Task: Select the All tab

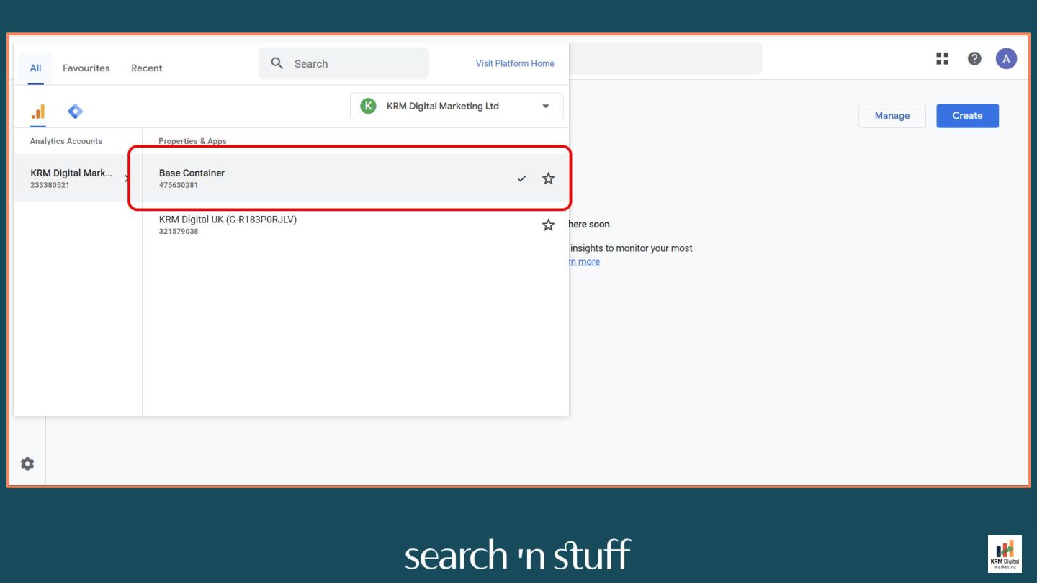Action: tap(35, 68)
